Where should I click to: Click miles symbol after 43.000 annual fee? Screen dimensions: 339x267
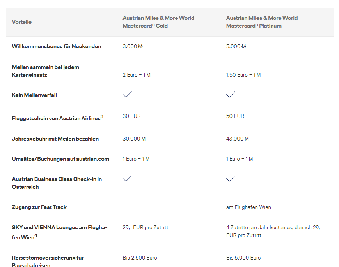247,139
